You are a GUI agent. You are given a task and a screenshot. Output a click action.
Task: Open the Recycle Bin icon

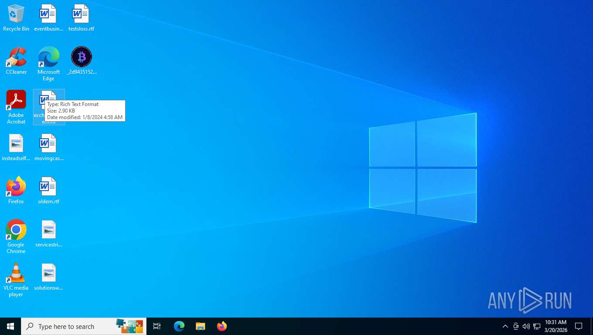[x=16, y=18]
